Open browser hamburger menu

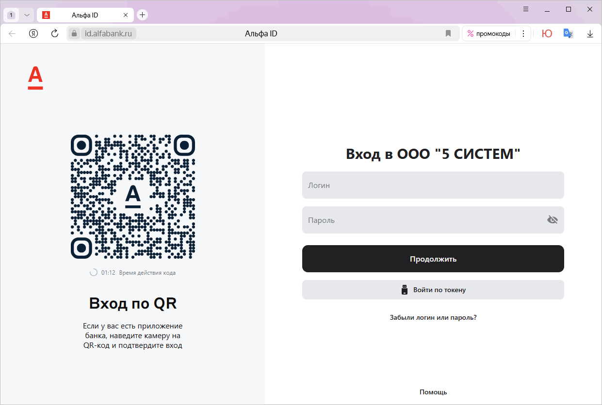pos(526,9)
